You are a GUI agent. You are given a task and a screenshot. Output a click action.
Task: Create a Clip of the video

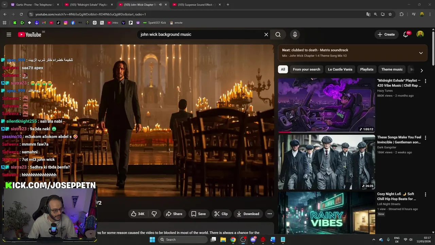tap(221, 214)
